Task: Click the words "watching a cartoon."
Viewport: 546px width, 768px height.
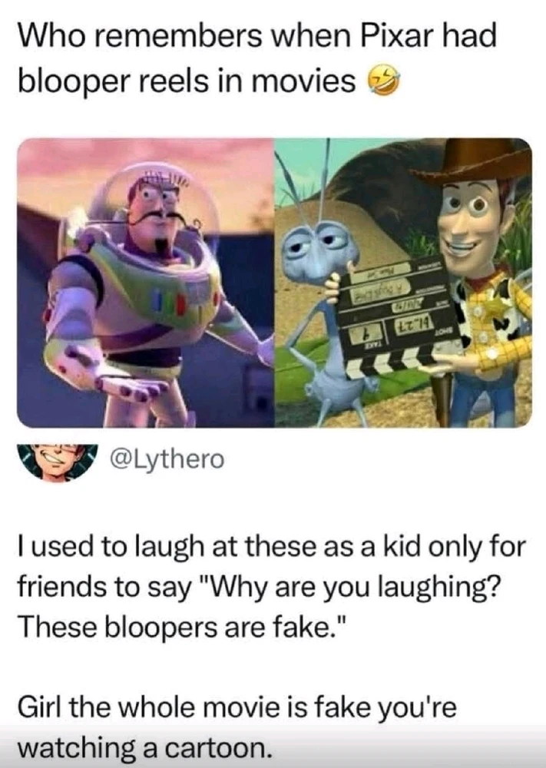Action: [x=145, y=746]
